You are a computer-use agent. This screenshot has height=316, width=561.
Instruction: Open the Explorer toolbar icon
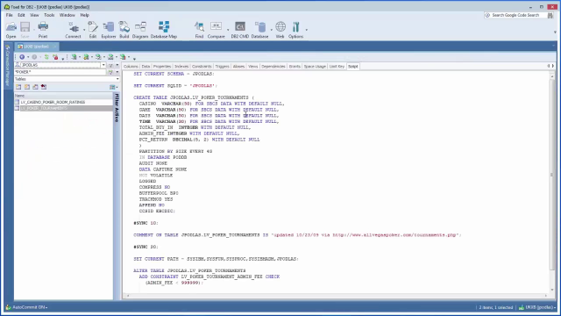point(109,30)
